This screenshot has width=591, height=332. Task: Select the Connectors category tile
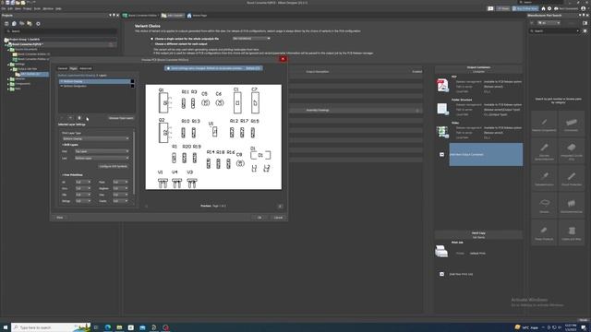pyautogui.click(x=572, y=124)
